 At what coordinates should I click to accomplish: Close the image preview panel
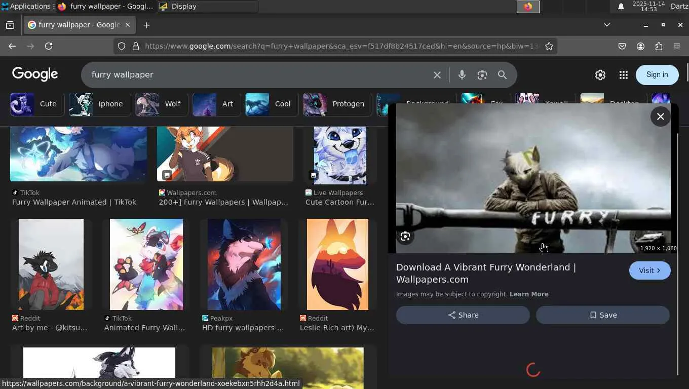(x=661, y=116)
